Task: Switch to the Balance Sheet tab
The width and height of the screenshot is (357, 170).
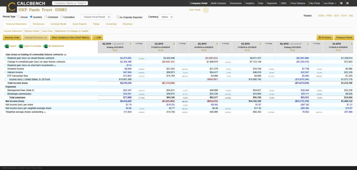Action: tap(32, 31)
